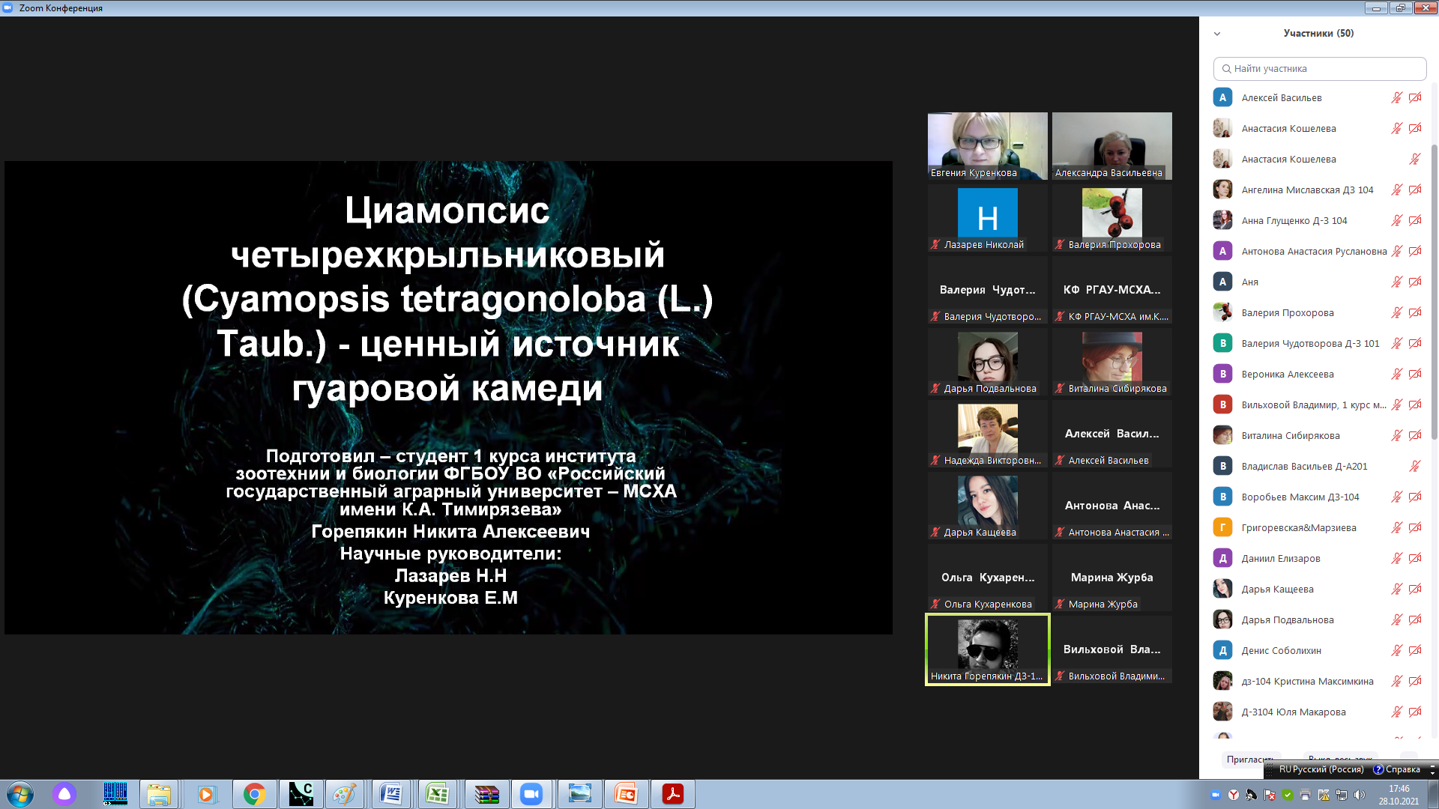Click Дарья Кащеева in participants list

pos(1277,590)
